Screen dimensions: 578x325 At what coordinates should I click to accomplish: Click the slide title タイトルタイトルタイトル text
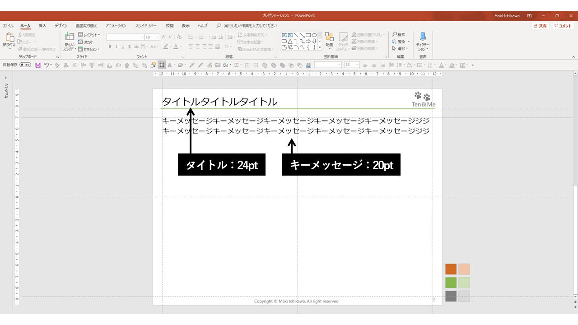219,102
